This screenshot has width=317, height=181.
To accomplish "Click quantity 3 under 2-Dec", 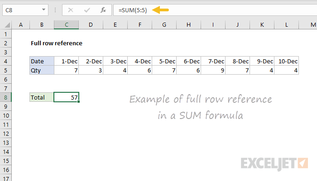I will point(91,70).
